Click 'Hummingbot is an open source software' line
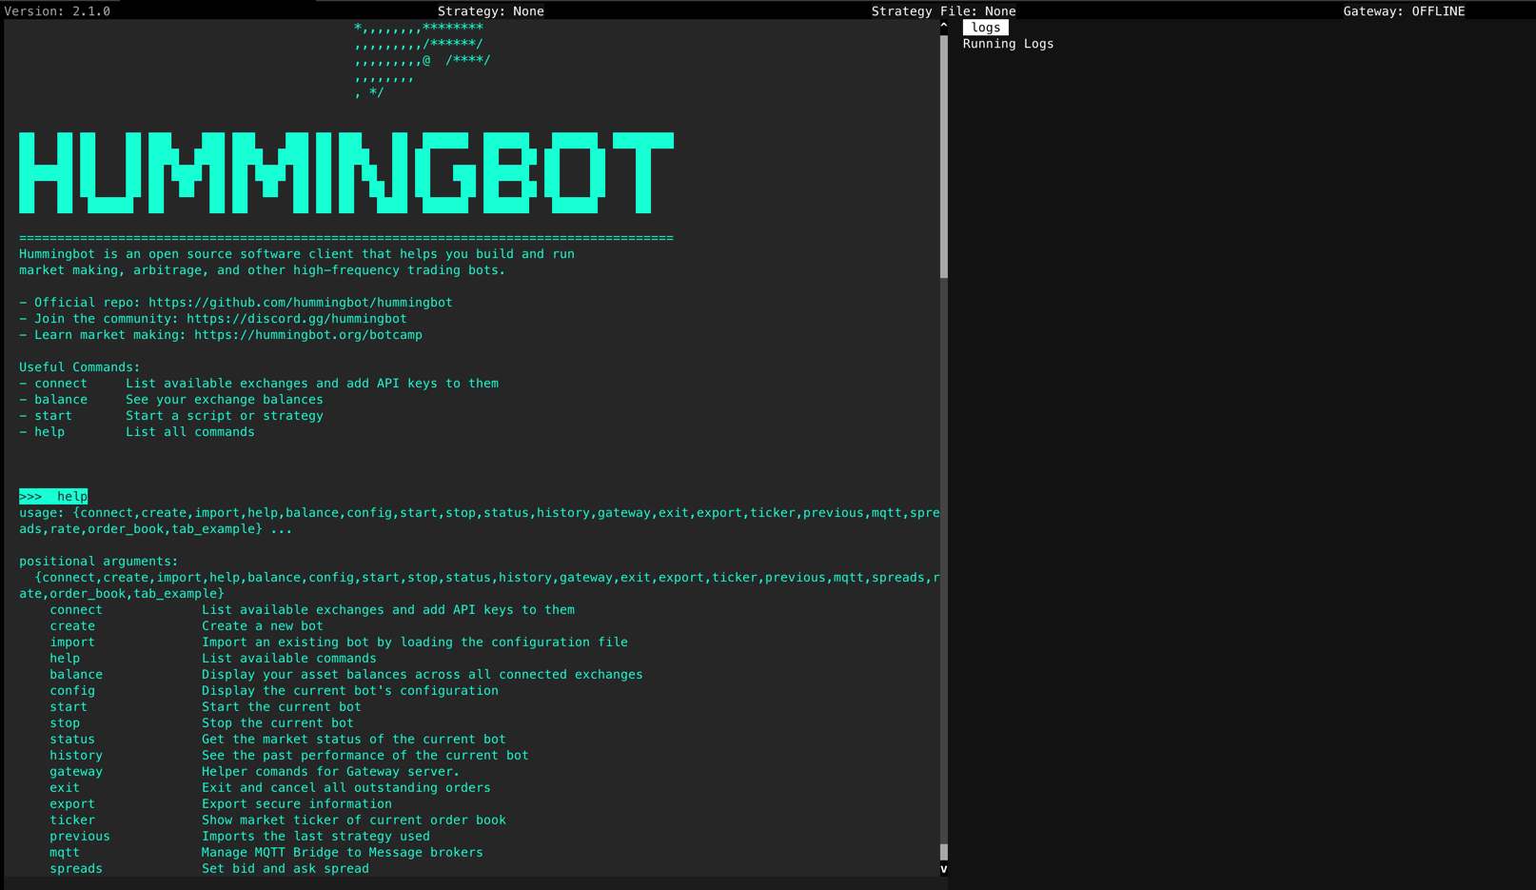Viewport: 1536px width, 890px height. click(297, 254)
